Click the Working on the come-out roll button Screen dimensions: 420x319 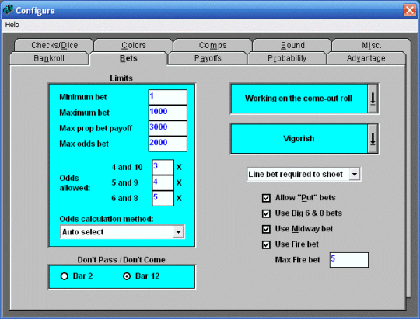point(299,99)
